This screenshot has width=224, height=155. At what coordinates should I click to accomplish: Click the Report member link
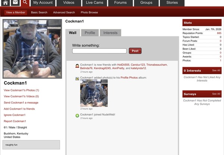tap(15, 121)
